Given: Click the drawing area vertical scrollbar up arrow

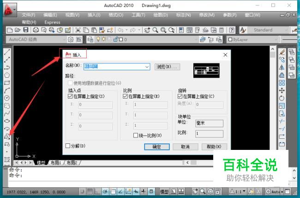Looking at the screenshot, I should point(272,49).
